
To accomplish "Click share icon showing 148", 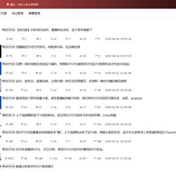I will pyautogui.click(x=95, y=141).
